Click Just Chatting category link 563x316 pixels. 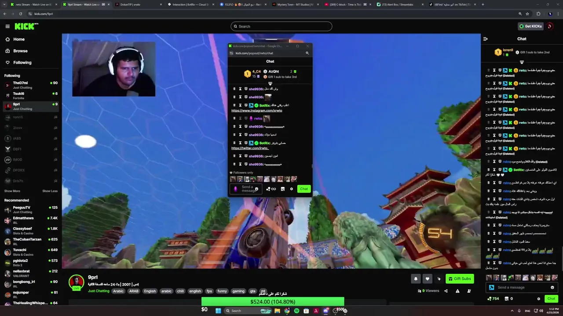[99, 291]
